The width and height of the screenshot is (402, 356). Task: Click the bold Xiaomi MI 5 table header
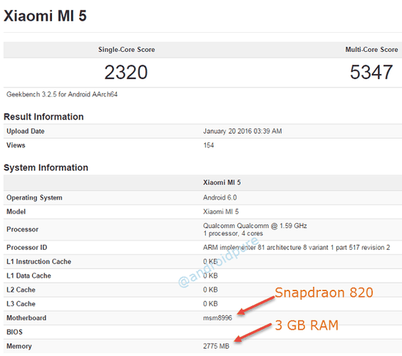tap(222, 182)
